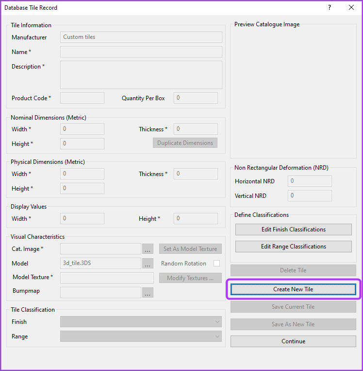Focus Nominal Dimensions Thickness field

tap(196, 129)
